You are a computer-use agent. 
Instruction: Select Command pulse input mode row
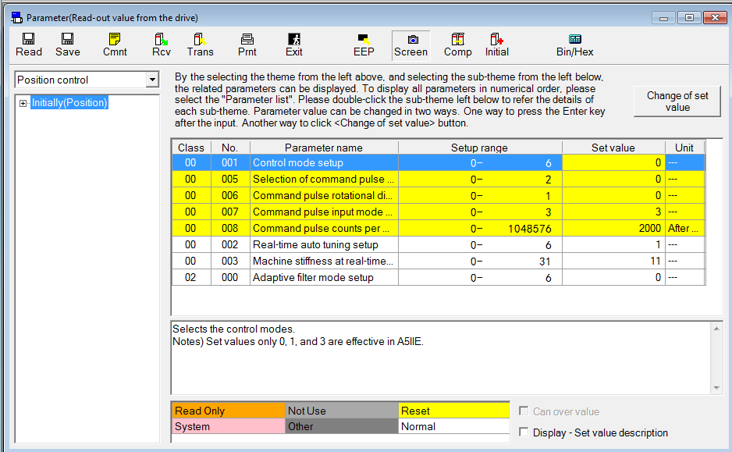tap(439, 212)
